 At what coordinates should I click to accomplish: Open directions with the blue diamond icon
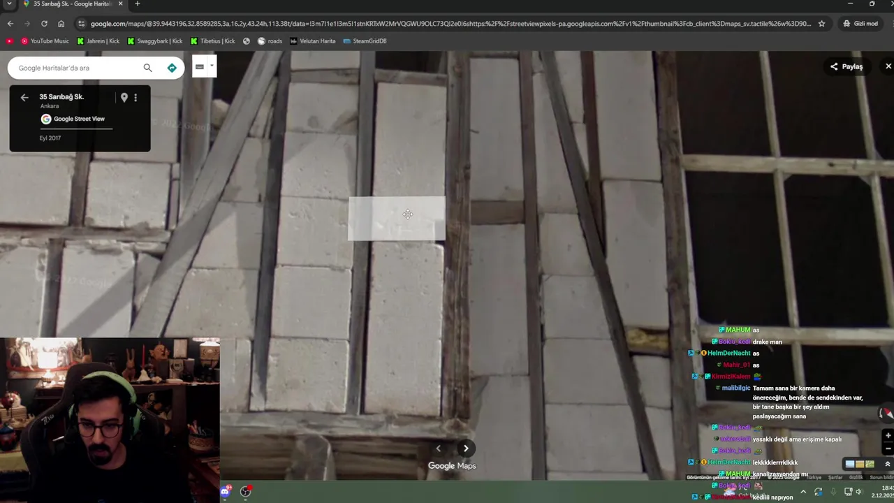(x=172, y=68)
